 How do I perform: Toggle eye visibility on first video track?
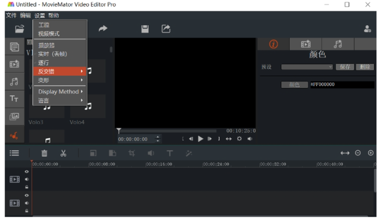coord(27,171)
